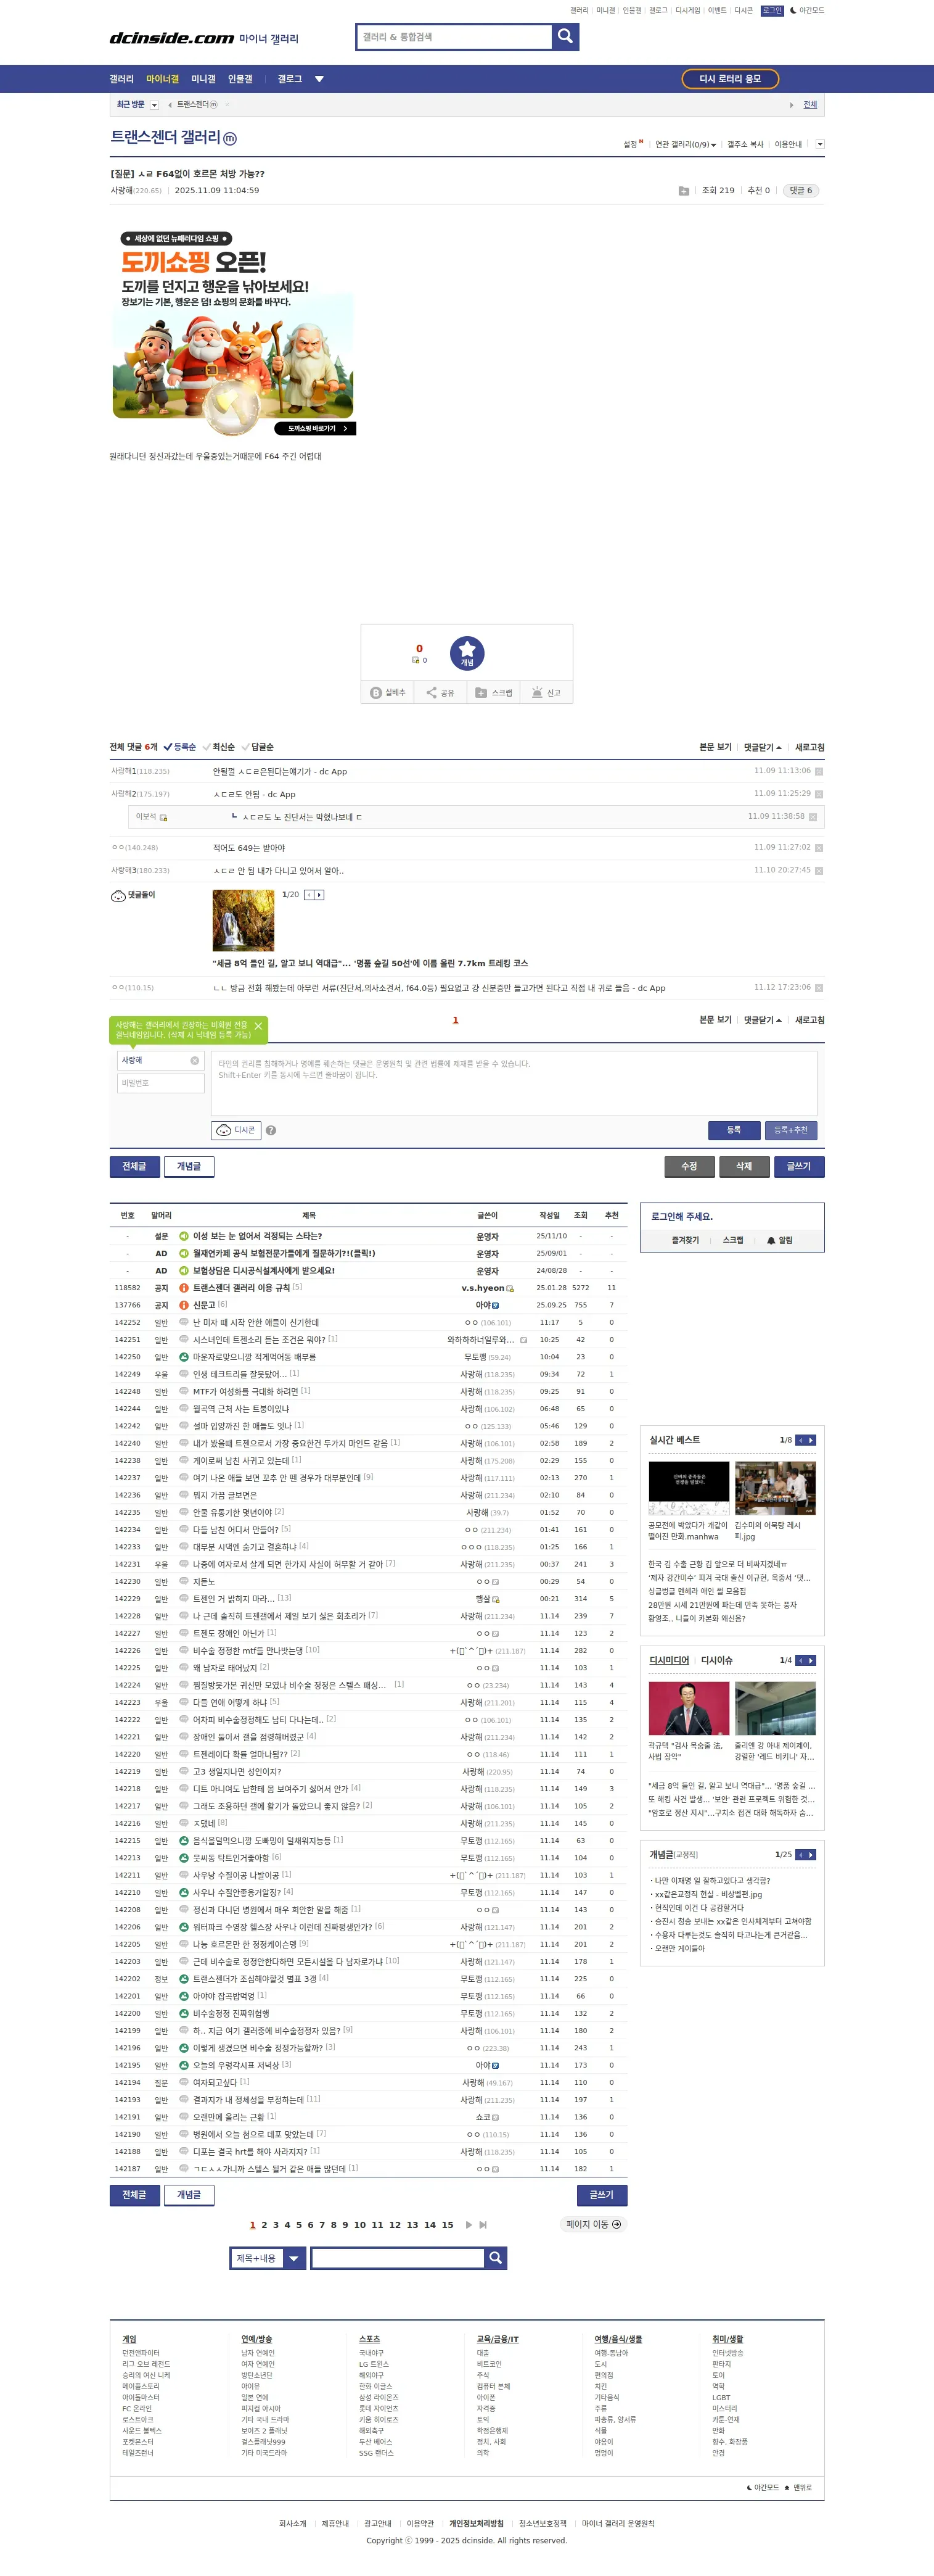Image resolution: width=934 pixels, height=2576 pixels.
Task: Click the comment text area
Action: (x=514, y=1083)
